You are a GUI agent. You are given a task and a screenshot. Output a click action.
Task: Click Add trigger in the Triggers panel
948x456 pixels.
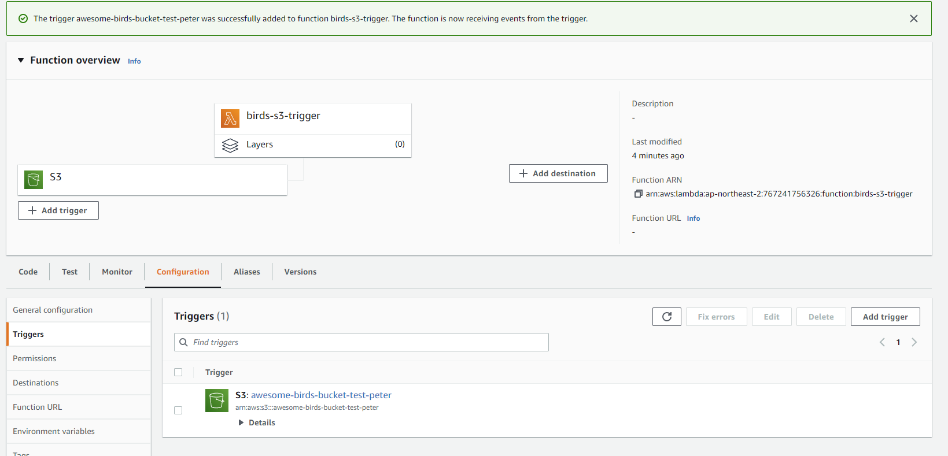(x=885, y=317)
